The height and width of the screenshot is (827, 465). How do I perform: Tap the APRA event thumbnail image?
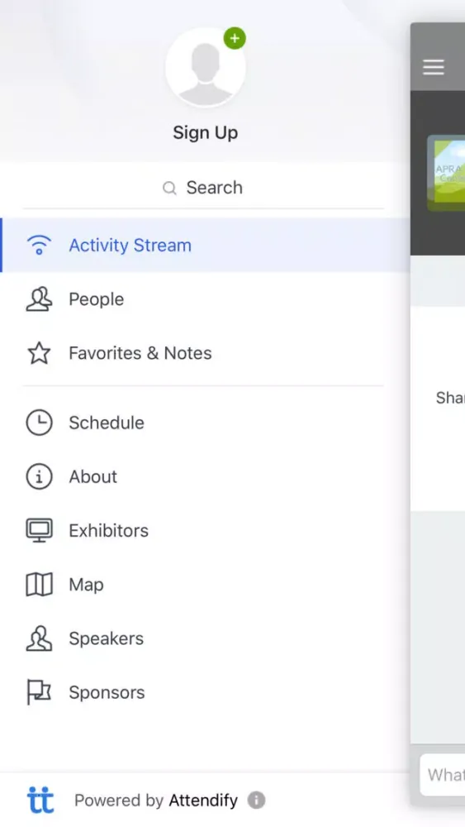click(446, 173)
